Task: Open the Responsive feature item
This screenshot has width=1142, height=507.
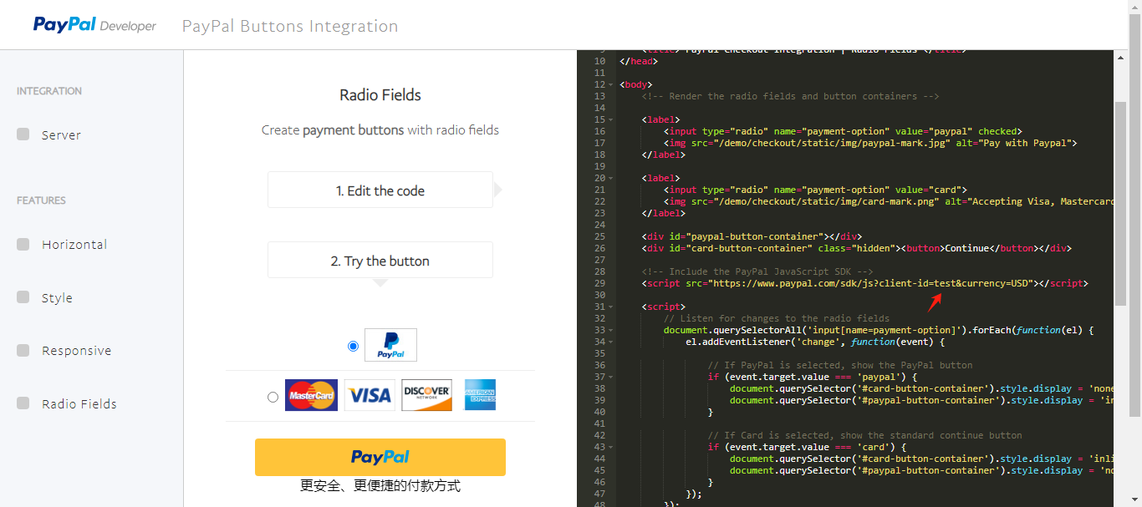Action: tap(76, 351)
